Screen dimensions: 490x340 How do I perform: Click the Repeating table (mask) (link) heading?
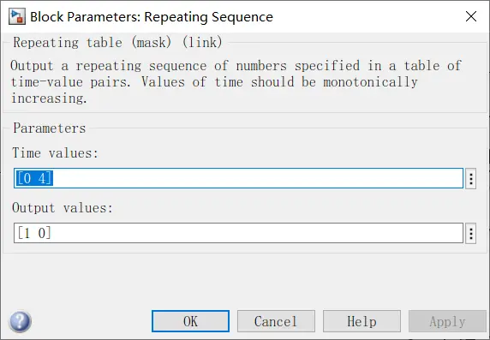coord(117,42)
